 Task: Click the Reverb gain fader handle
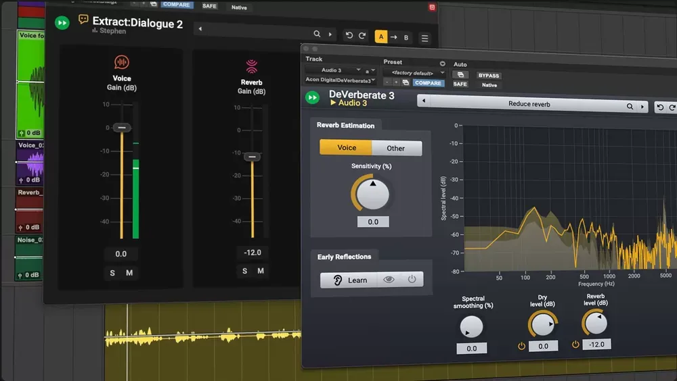(252, 157)
